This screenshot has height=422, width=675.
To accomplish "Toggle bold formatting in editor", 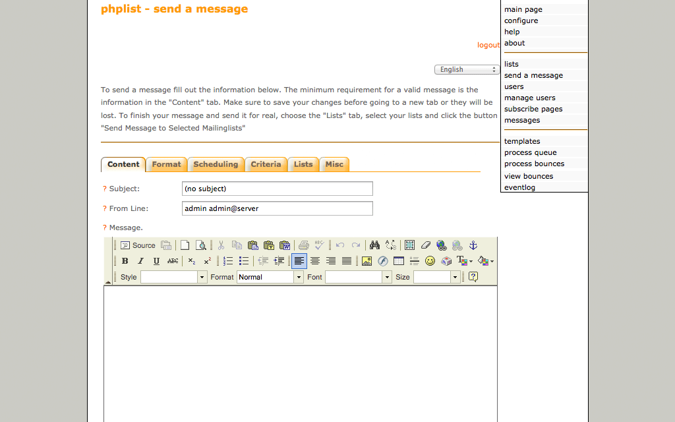I will click(125, 261).
